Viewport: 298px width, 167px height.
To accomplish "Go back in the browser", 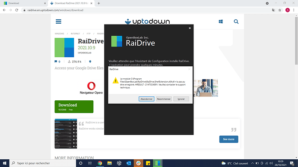I will coord(4,10).
